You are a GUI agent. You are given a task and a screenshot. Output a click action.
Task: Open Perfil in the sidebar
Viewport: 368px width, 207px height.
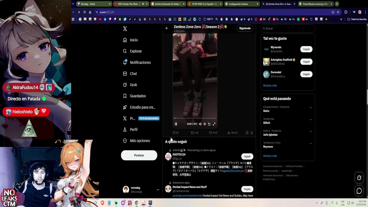(x=130, y=130)
